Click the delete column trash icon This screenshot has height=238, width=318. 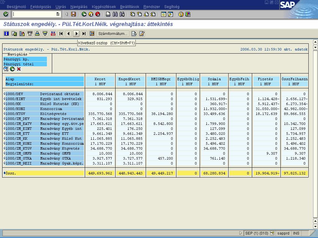coord(30,33)
